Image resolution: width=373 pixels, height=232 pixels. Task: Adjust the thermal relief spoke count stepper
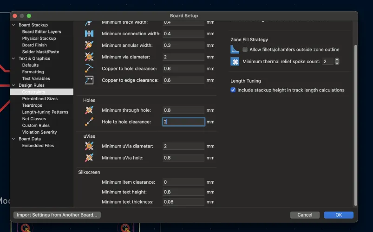(337, 61)
